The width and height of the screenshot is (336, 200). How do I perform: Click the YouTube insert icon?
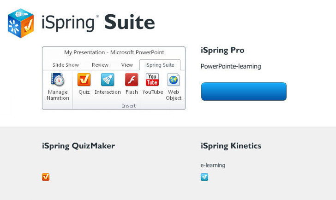(152, 80)
